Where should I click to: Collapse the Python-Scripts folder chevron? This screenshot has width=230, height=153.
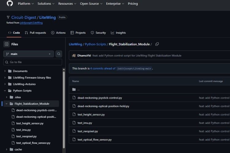5,91
